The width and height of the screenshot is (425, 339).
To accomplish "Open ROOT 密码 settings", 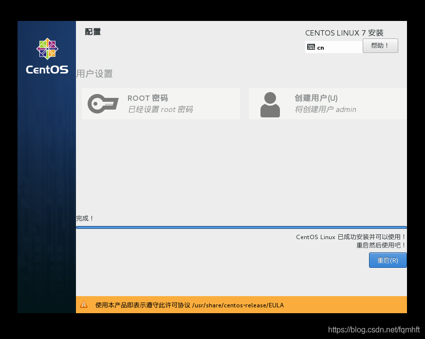I will click(161, 104).
